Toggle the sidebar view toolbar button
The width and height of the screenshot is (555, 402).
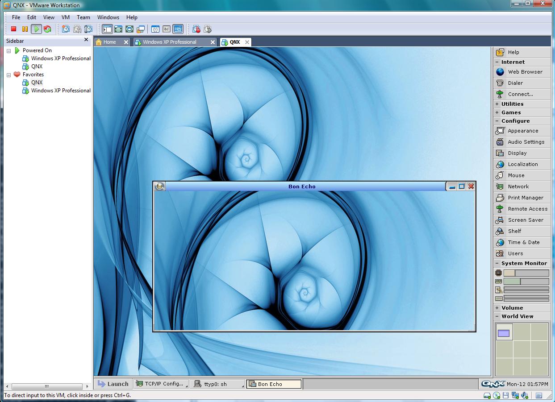(x=107, y=29)
